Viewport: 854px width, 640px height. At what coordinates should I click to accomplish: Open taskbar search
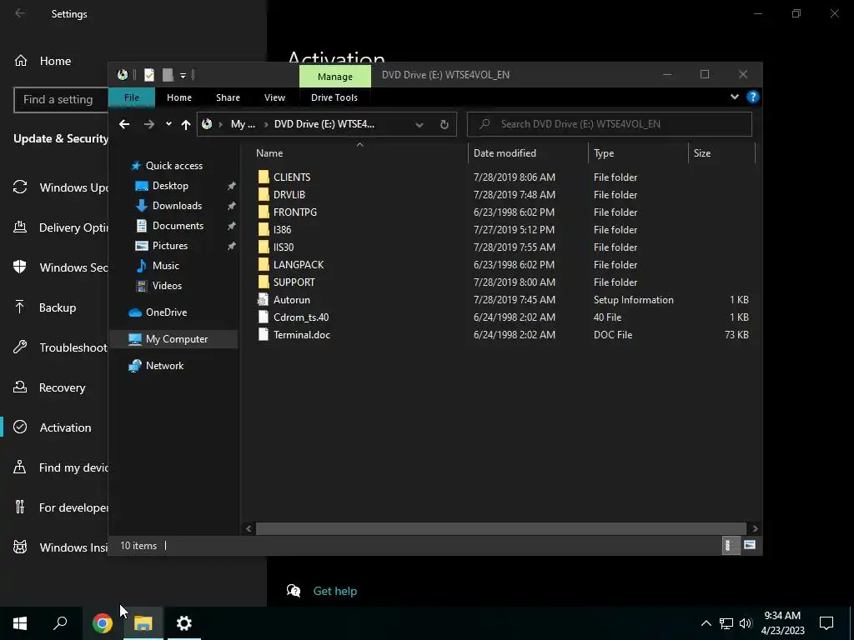60,623
